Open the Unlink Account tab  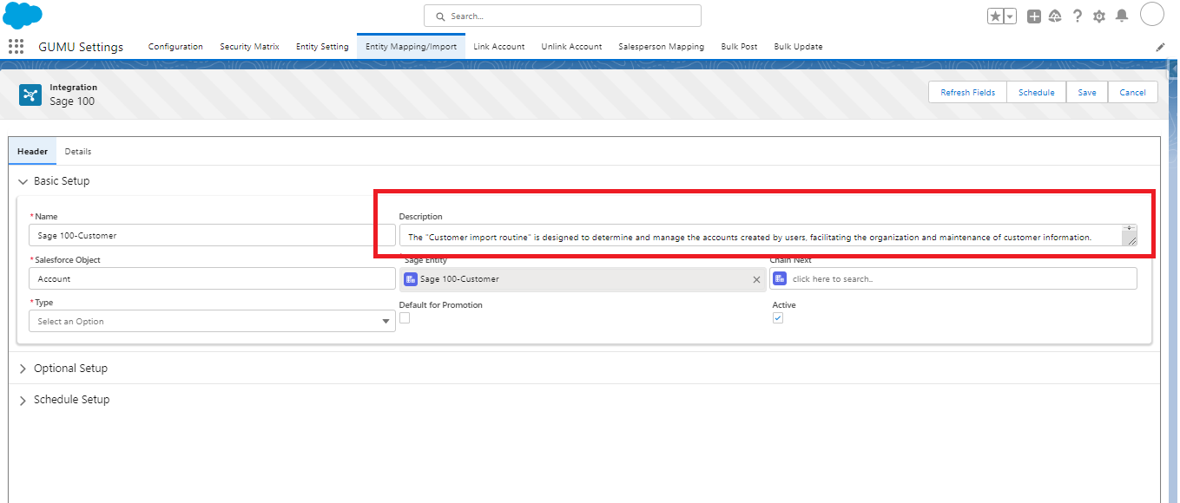point(571,47)
